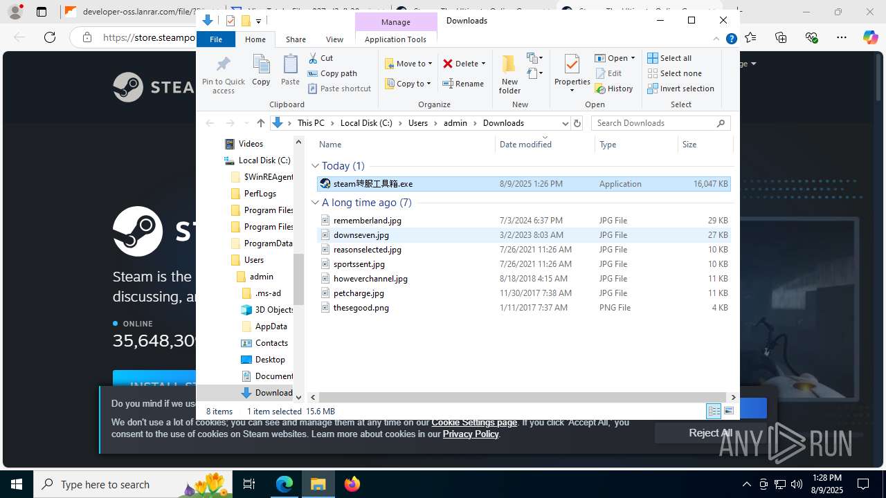
Task: Create a New folder
Action: click(509, 75)
